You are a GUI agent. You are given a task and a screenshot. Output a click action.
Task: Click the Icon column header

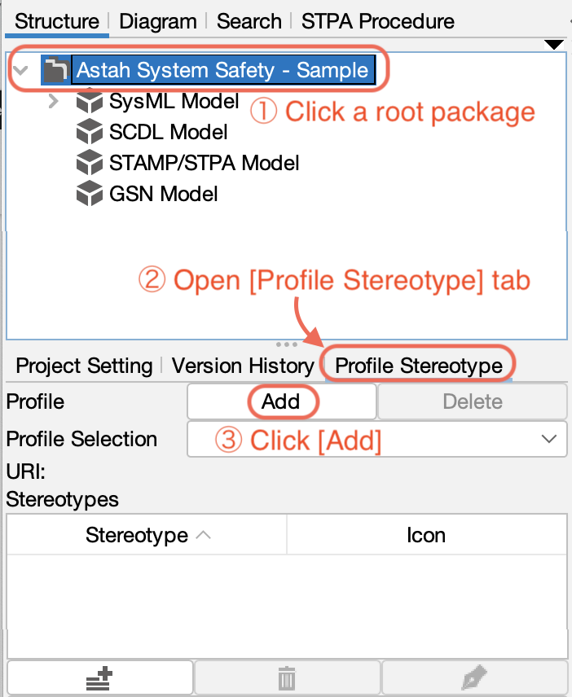click(x=426, y=535)
